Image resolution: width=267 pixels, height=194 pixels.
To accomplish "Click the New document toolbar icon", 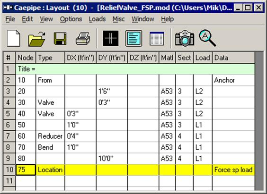I will pyautogui.click(x=13, y=38).
